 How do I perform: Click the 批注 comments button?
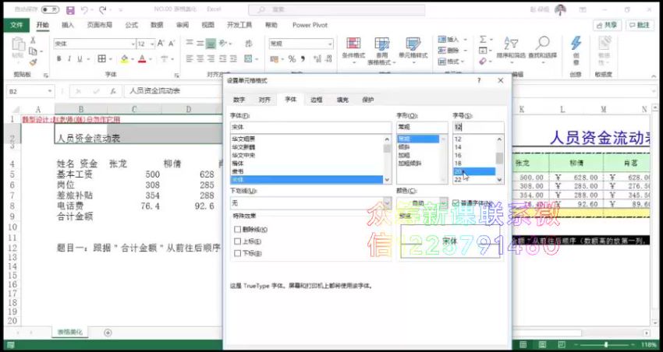pyautogui.click(x=639, y=25)
